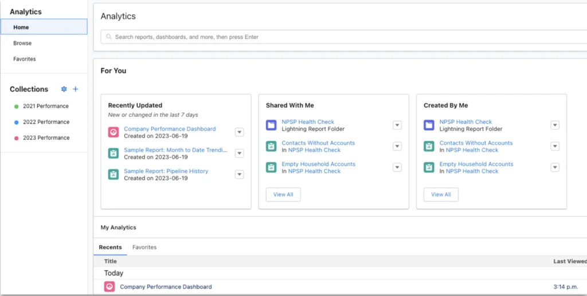Open the pink-dot 2023 Performance collection
Viewport: 587px width, 296px height.
tap(45, 138)
